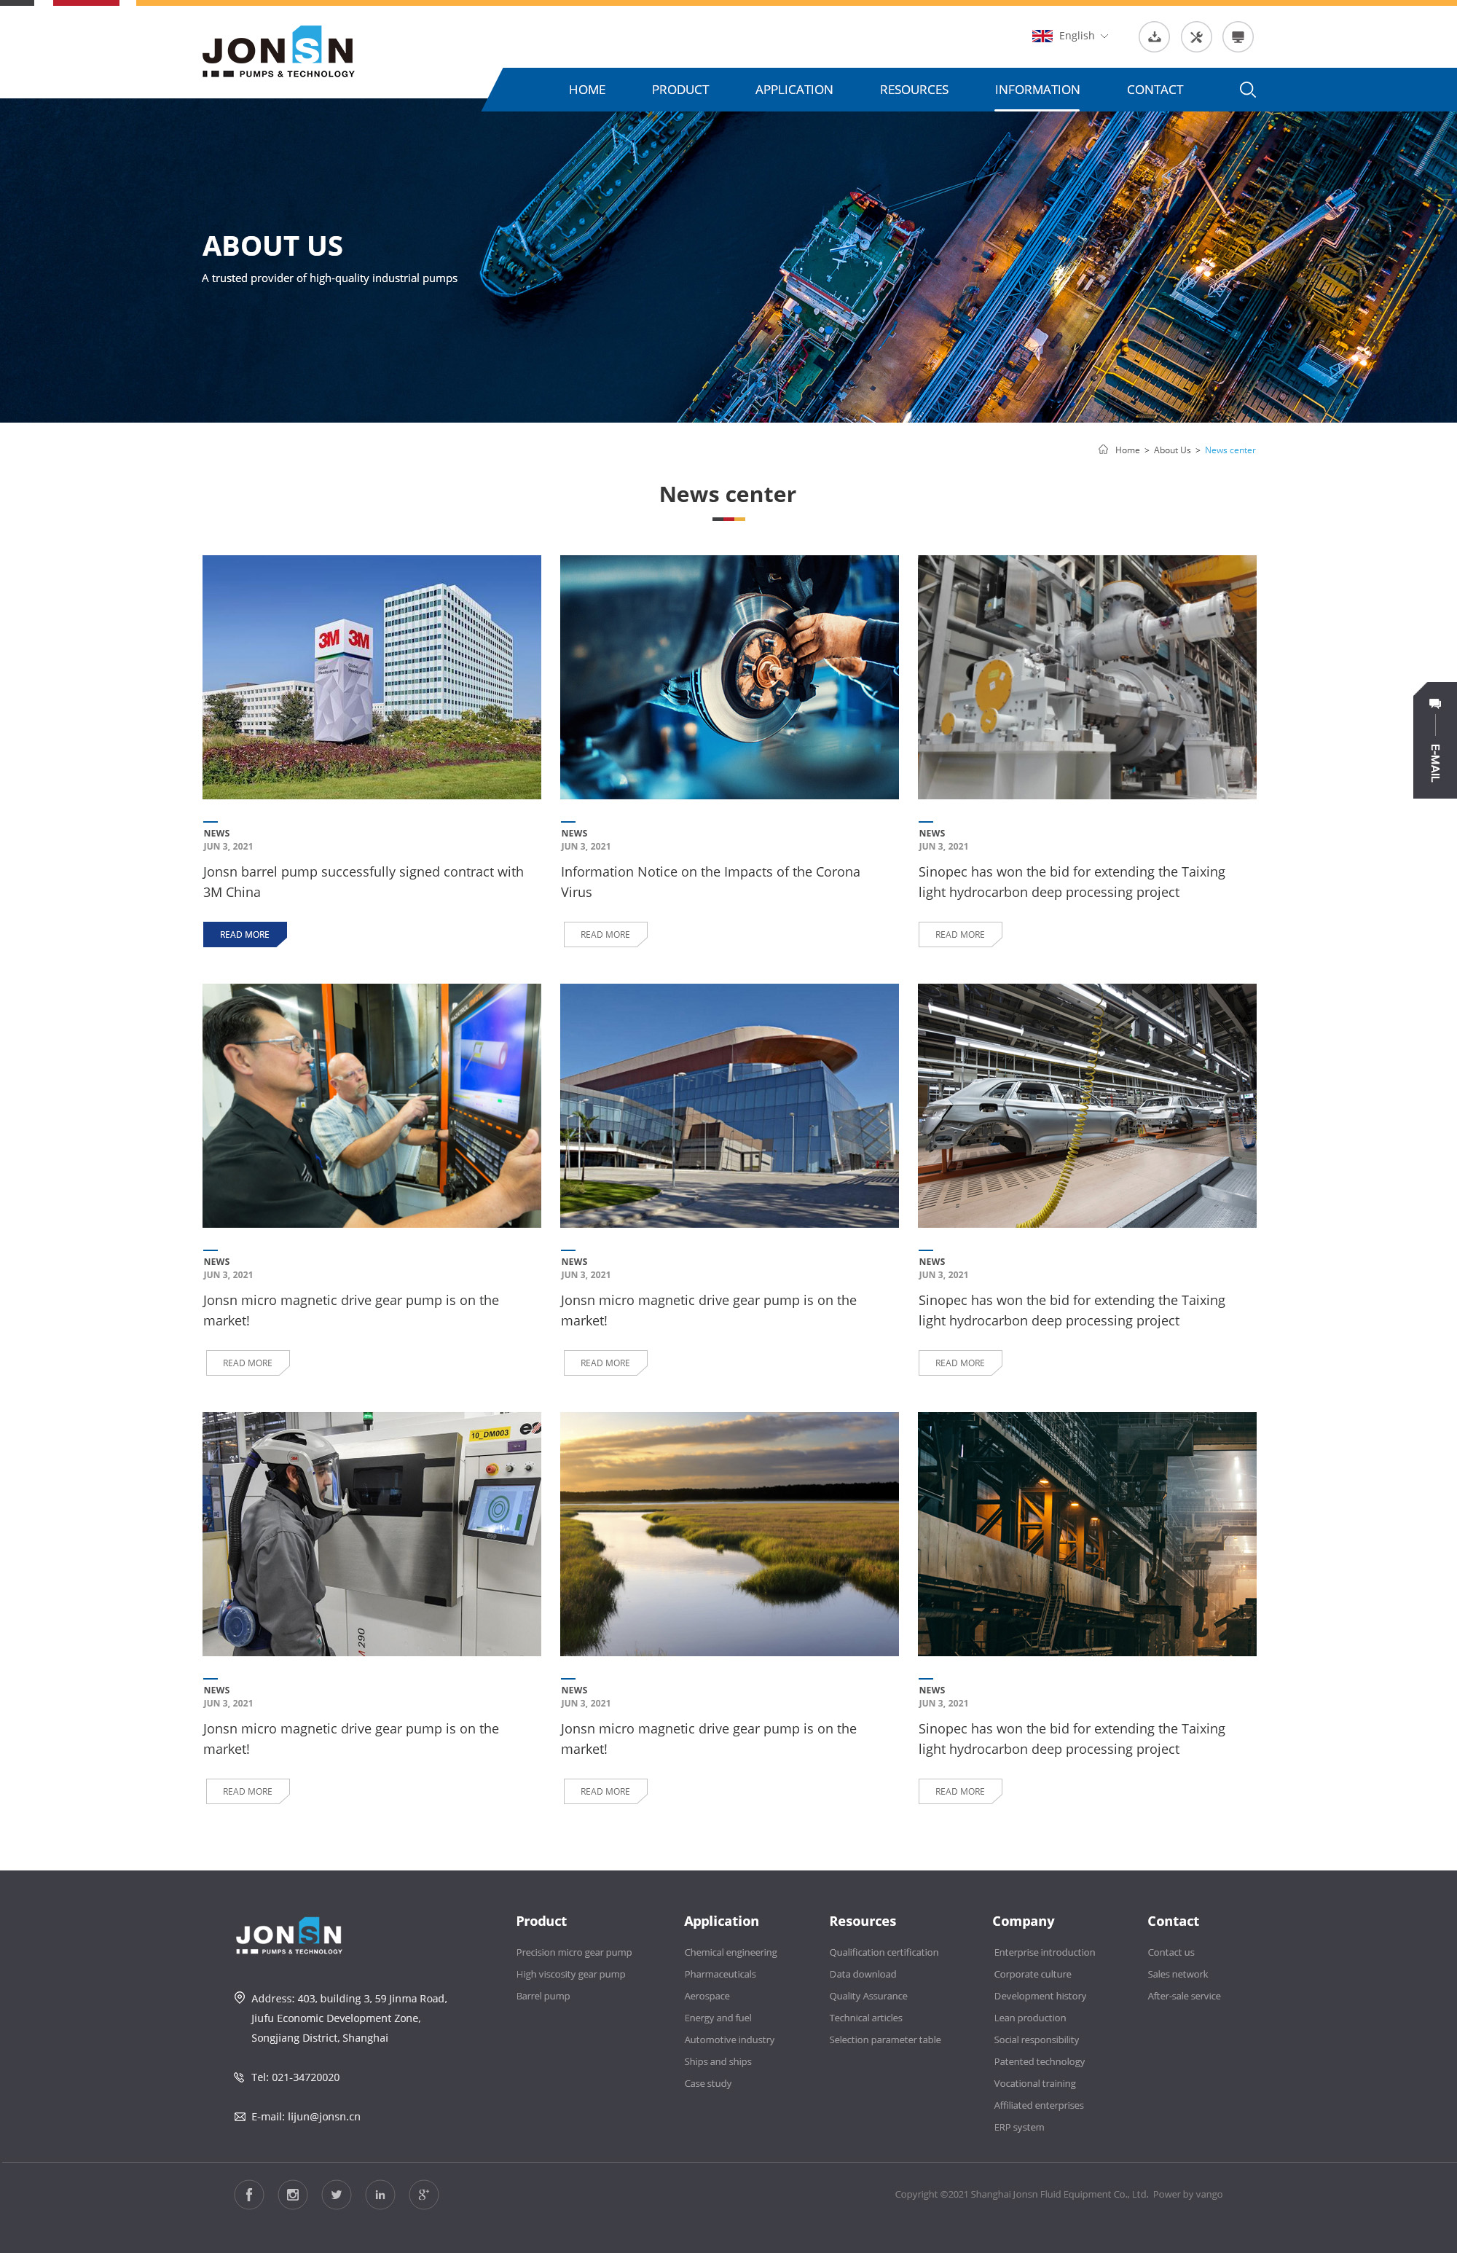Click footer link Precision micro gear pump
Screen dimensions: 1457x2253
[573, 1952]
